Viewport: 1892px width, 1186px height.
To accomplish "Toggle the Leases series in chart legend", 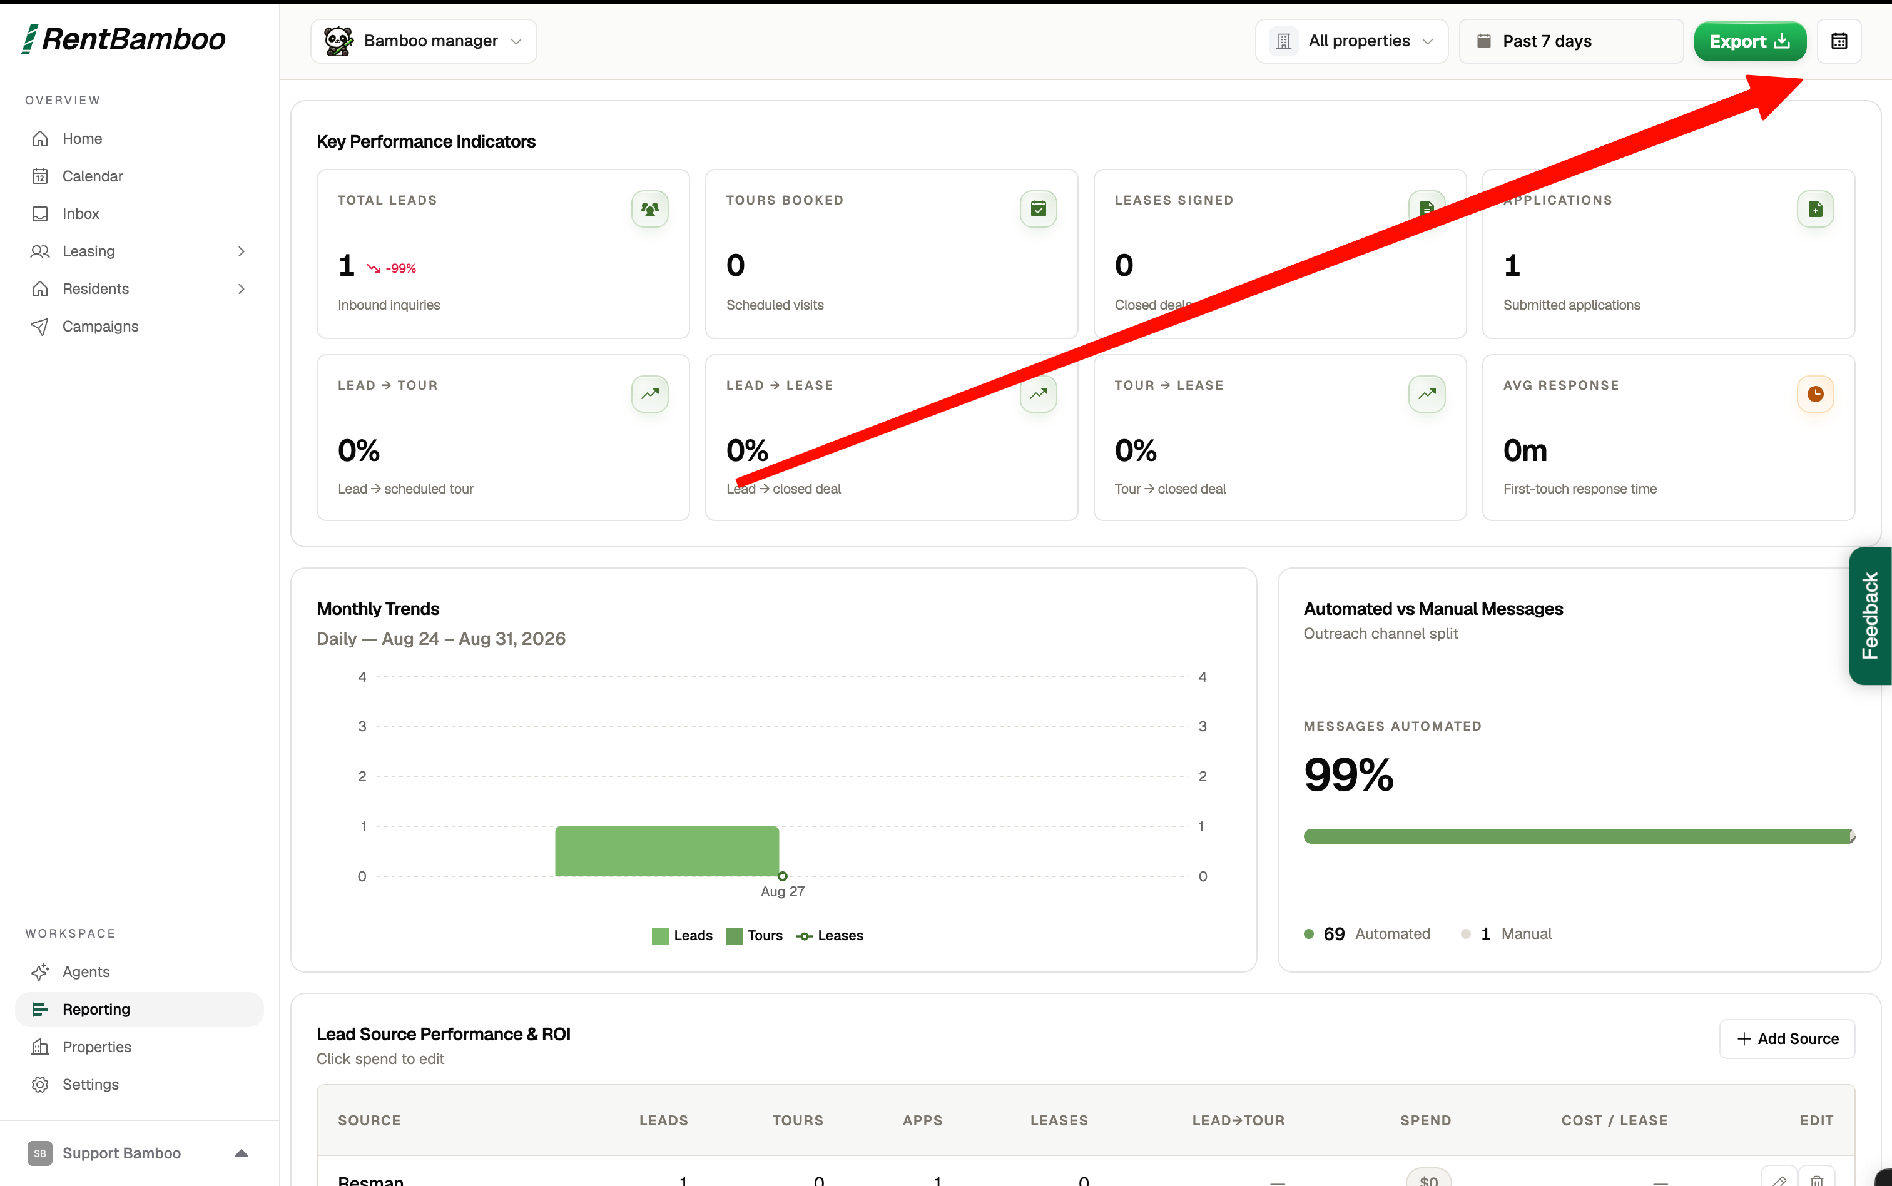I will pos(829,935).
